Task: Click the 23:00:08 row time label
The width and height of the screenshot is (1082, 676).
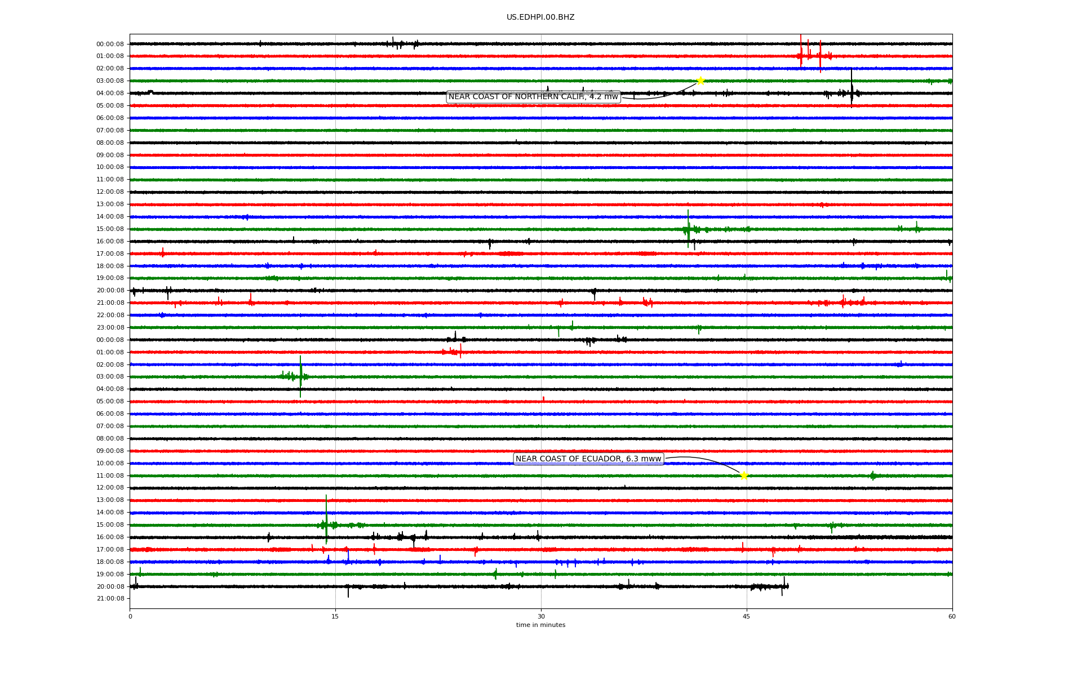Action: pos(110,327)
